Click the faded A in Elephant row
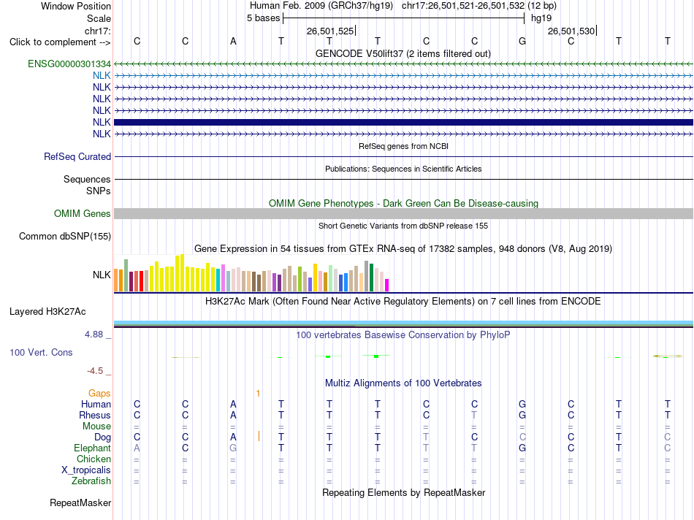Viewport: 694px width, 520px height. click(x=137, y=448)
